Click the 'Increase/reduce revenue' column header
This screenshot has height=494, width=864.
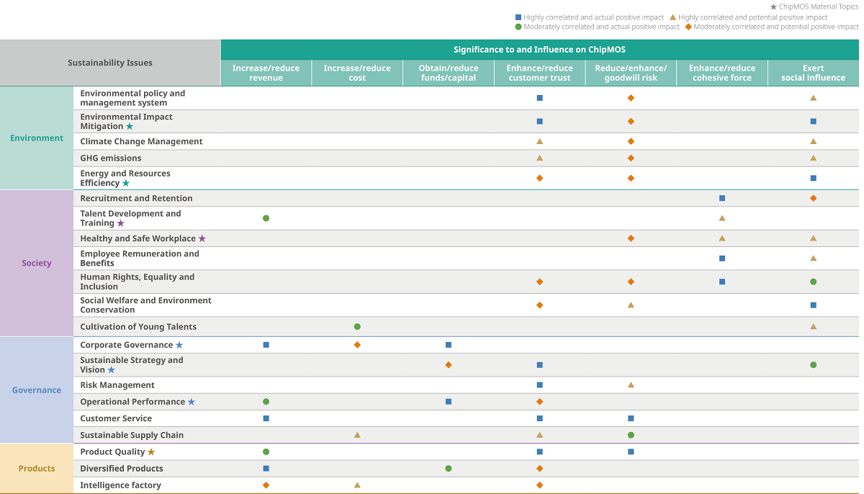(x=266, y=73)
